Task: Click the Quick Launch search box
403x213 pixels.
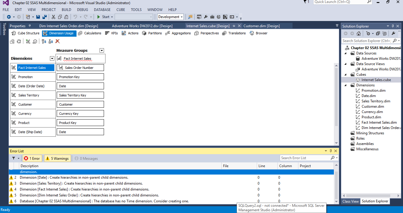Action: 342,2
